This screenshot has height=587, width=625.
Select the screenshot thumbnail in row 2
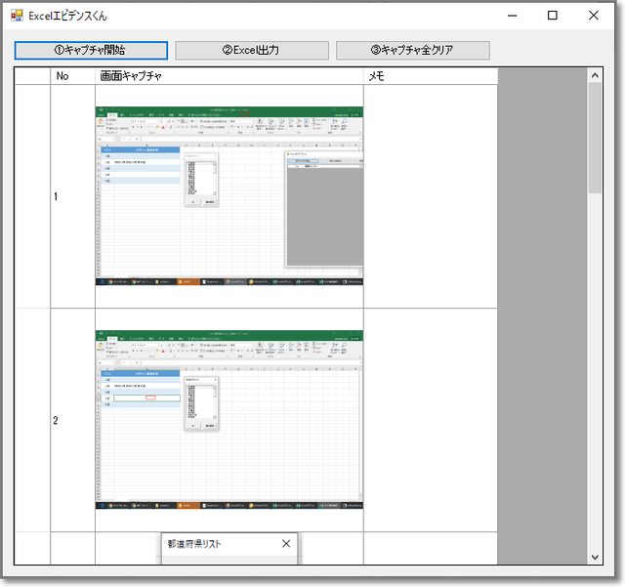tap(229, 420)
